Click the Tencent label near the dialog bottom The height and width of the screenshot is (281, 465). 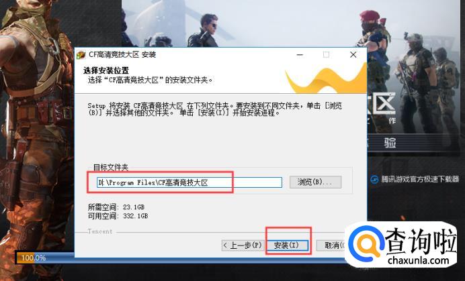(100, 231)
